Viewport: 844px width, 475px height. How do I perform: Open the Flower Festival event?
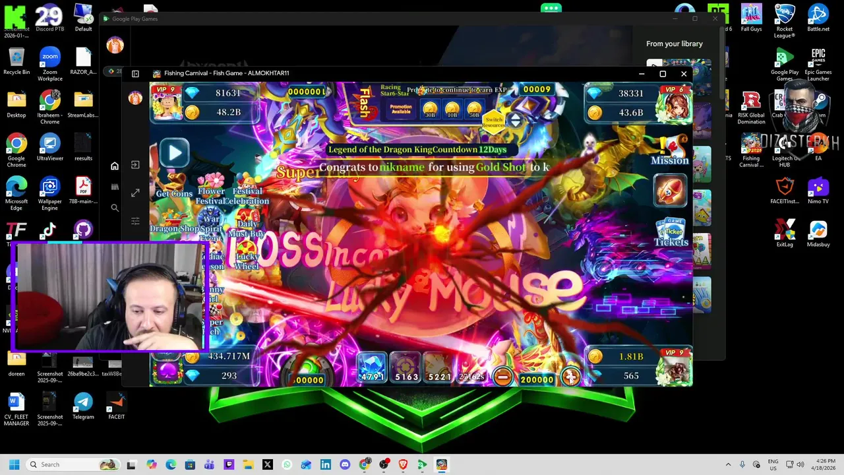pos(211,189)
